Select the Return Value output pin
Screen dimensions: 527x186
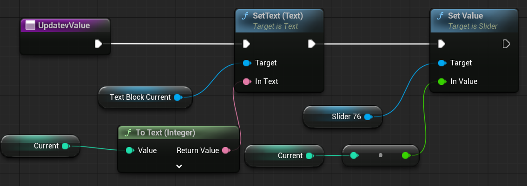pyautogui.click(x=226, y=150)
